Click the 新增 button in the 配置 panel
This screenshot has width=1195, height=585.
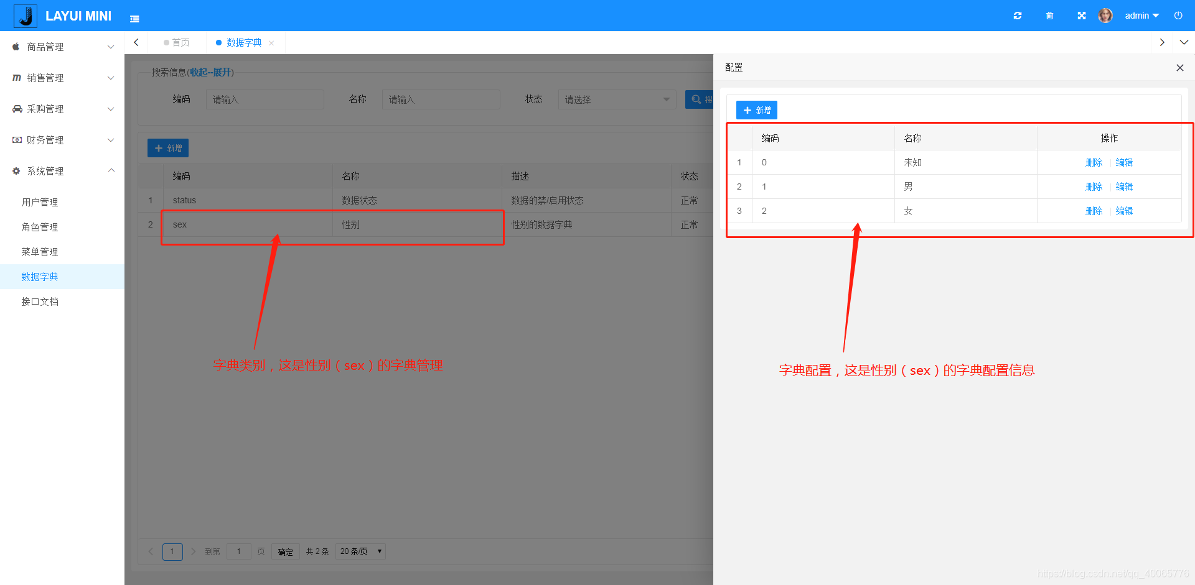[756, 109]
